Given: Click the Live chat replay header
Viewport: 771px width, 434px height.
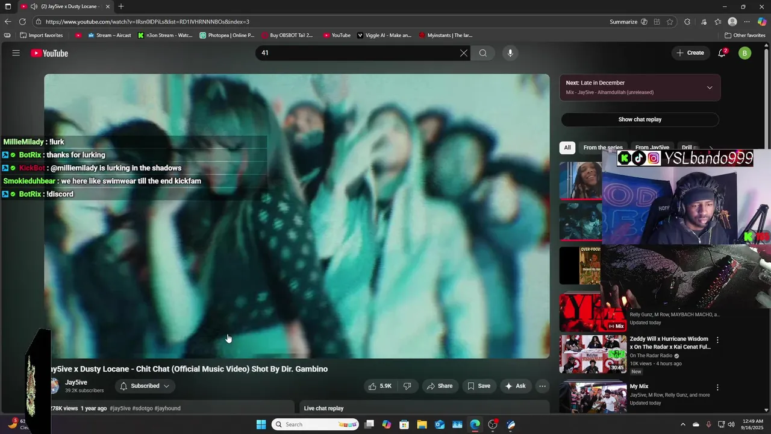Looking at the screenshot, I should [x=324, y=408].
